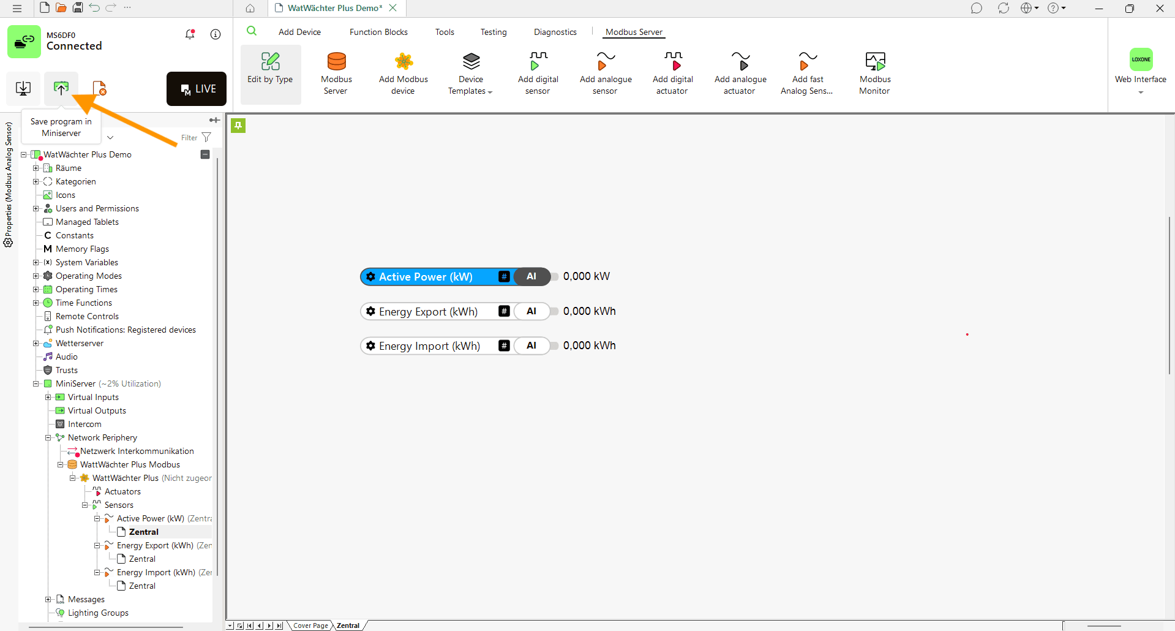Switch to the Cover Page sheet tab
Screen dimensions: 1175x631
tap(310, 625)
